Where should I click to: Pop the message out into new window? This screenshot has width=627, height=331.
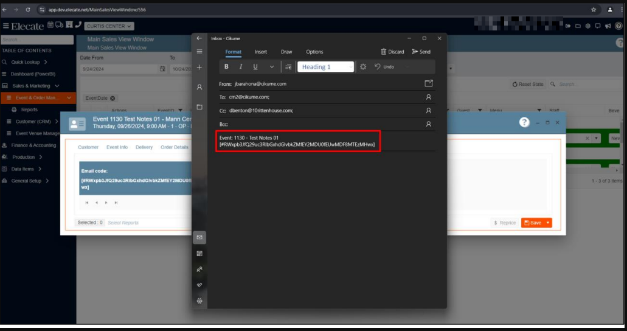coord(428,83)
